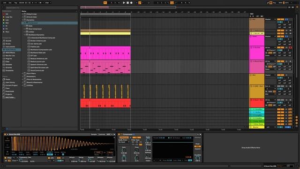Collapse the Multiband Dynamics entry
Image resolution: width=300 pixels, height=169 pixels.
pos(24,35)
